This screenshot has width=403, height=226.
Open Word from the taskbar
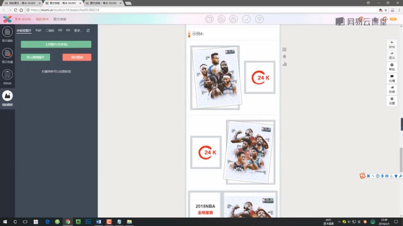(x=99, y=222)
